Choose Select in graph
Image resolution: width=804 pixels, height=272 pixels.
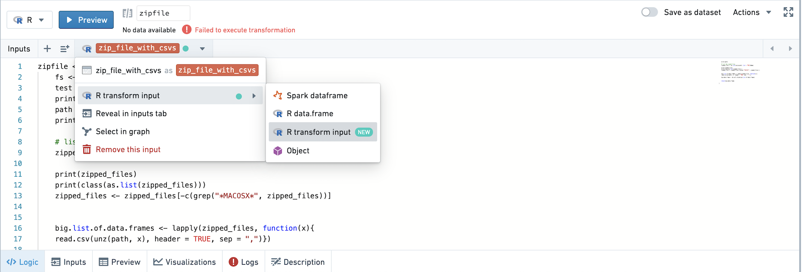tap(170, 131)
